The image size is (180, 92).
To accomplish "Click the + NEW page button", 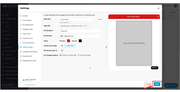I will click(x=99, y=19).
